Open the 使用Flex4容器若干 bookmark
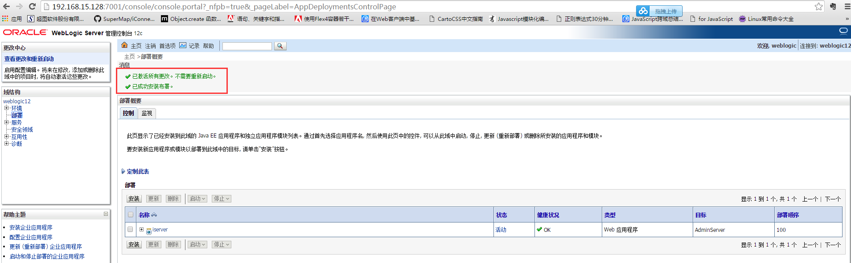The height and width of the screenshot is (263, 851). pyautogui.click(x=324, y=19)
